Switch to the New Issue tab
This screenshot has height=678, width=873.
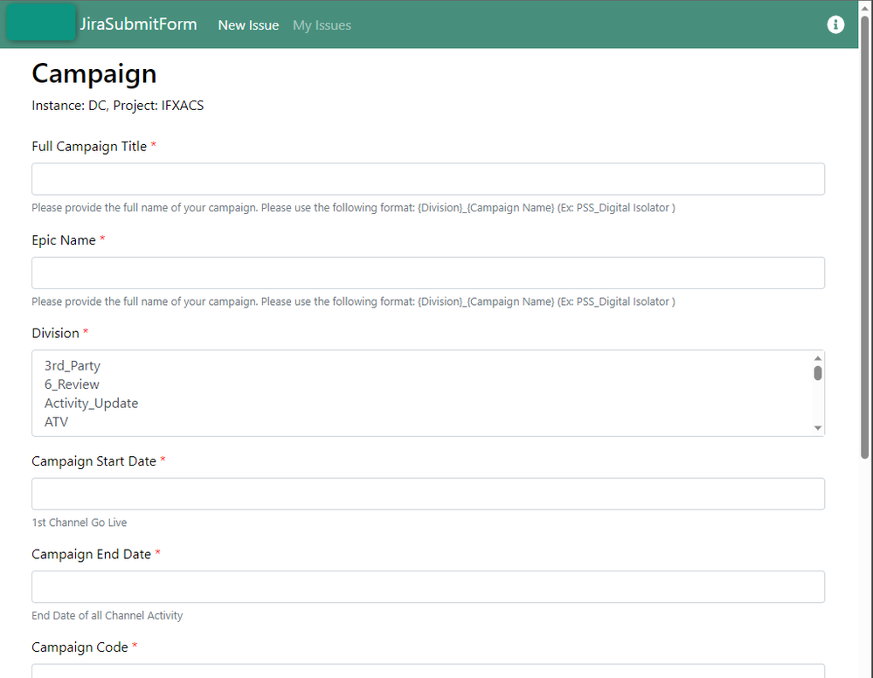click(x=248, y=25)
